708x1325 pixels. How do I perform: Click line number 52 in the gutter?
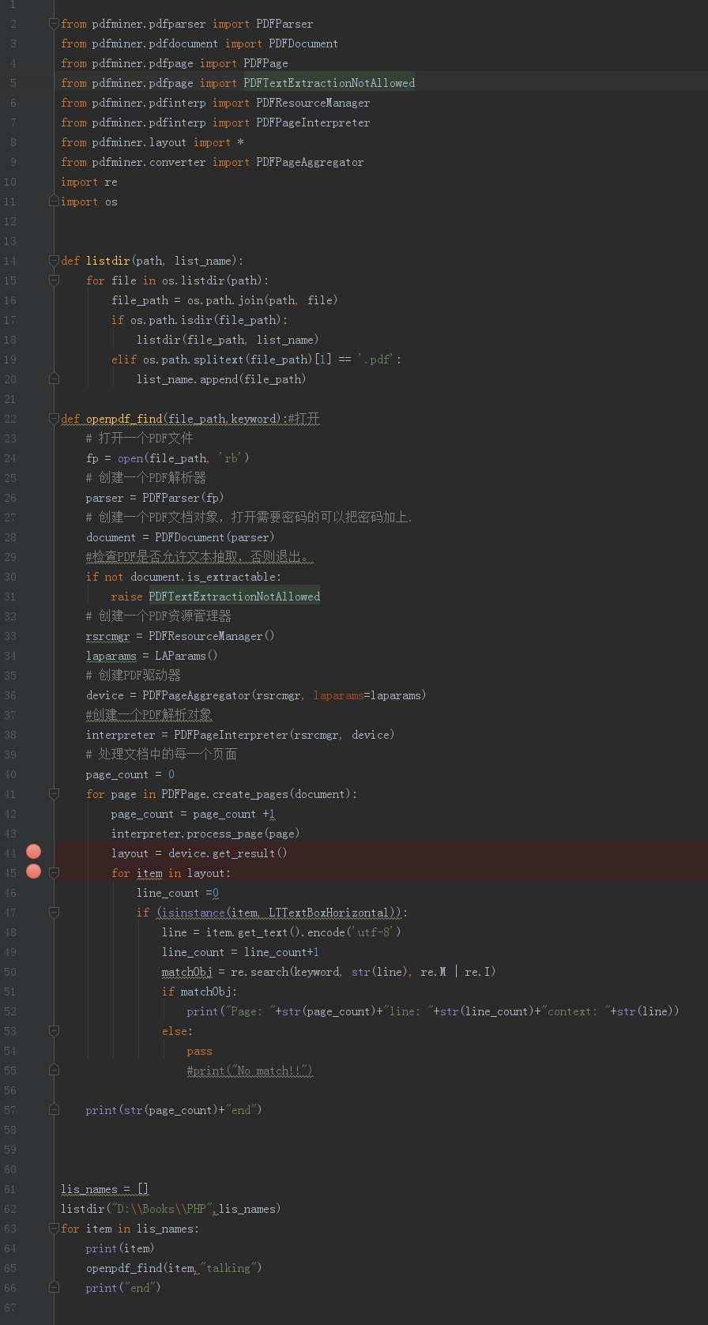coord(10,1011)
